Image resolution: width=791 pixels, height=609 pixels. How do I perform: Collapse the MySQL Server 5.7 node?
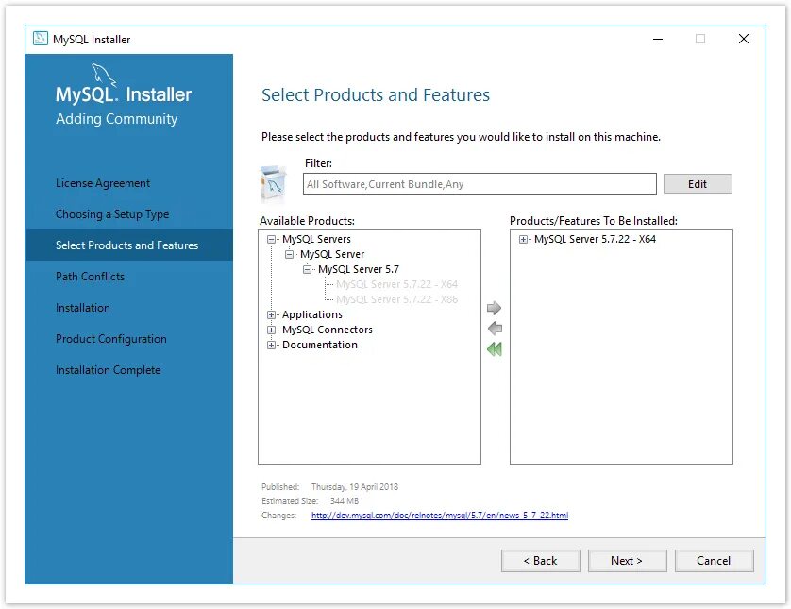tap(307, 269)
